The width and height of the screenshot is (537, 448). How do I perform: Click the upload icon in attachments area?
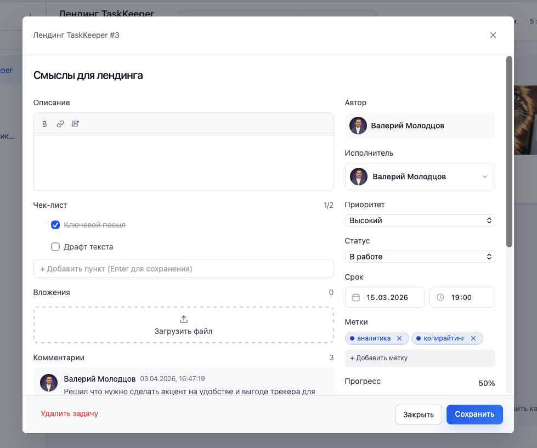184,319
